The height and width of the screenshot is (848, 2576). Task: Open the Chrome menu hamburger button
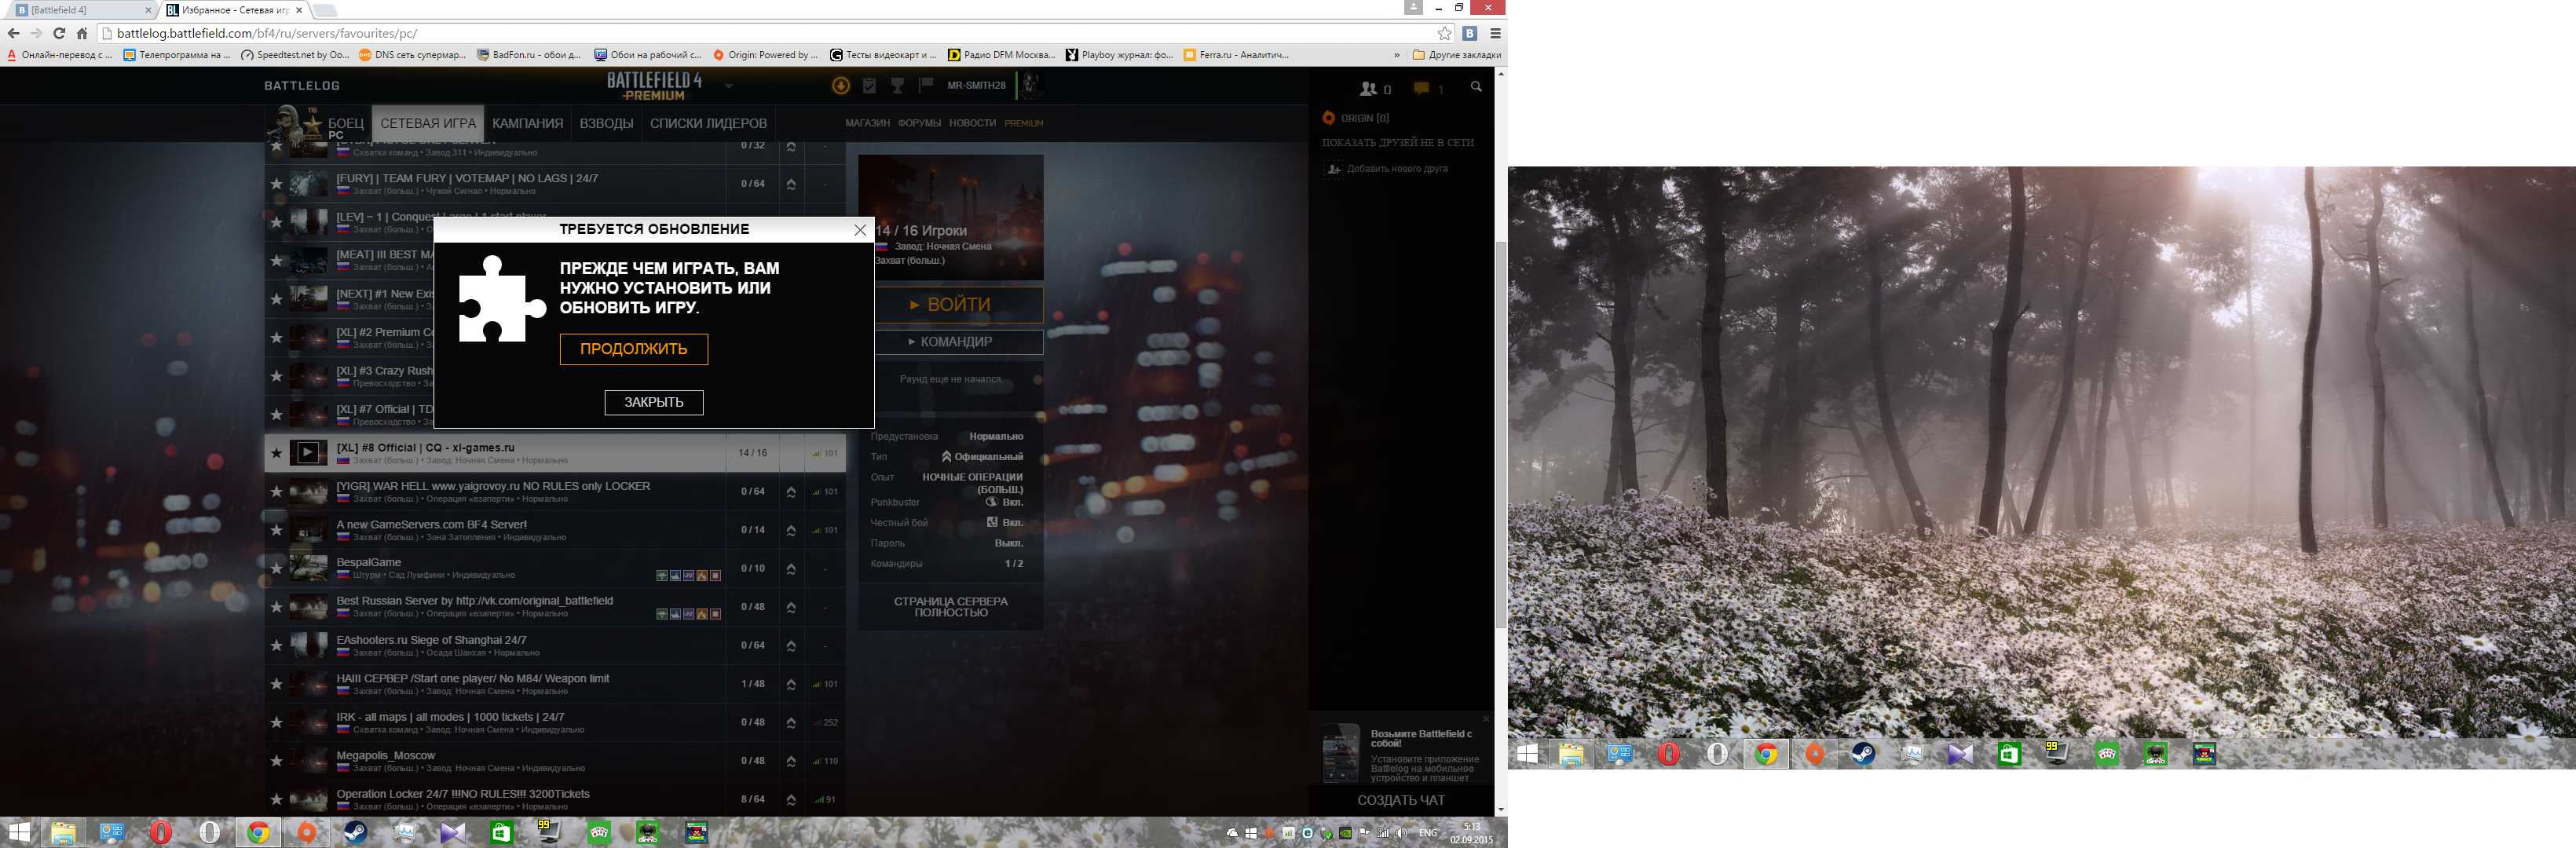1495,33
